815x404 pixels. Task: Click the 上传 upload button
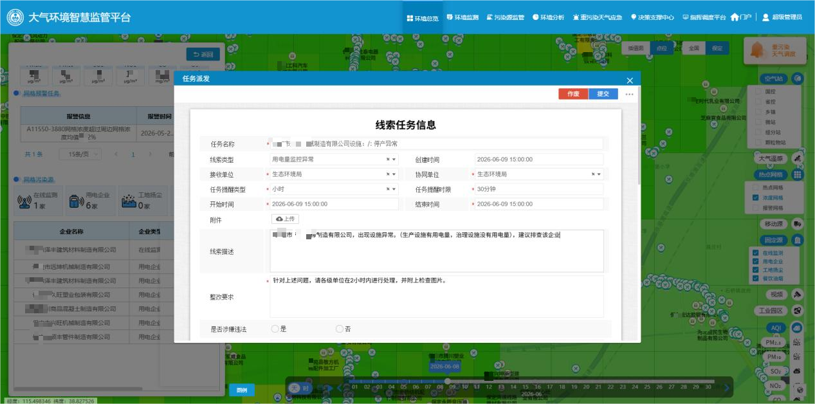click(x=285, y=219)
